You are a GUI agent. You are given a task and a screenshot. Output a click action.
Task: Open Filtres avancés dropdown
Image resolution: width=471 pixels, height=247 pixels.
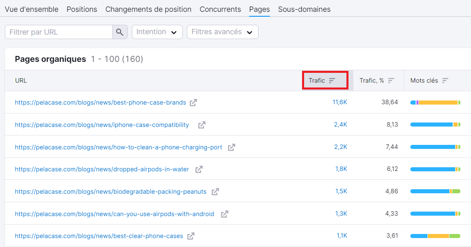[x=222, y=32]
